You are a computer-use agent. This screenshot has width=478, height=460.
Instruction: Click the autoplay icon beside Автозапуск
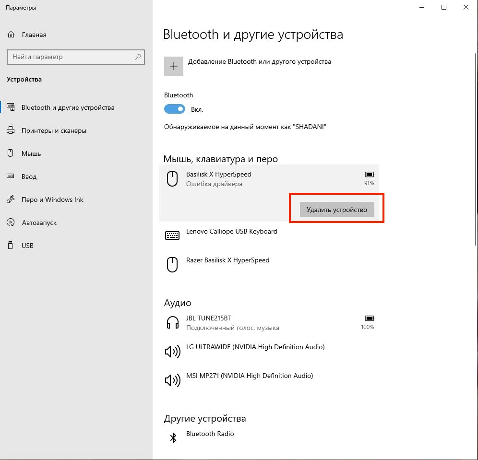pos(11,223)
